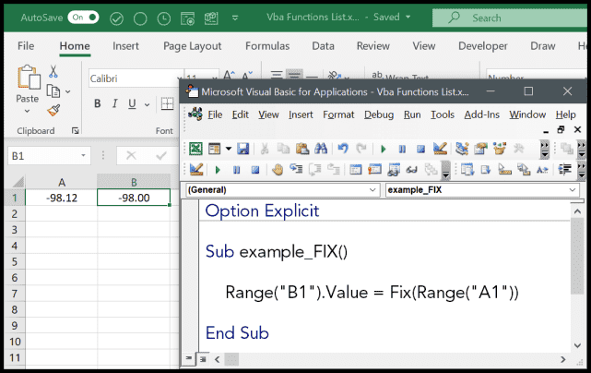Save the VBA project
591x373 pixels.
click(x=243, y=148)
